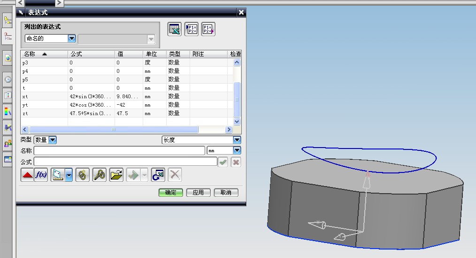This screenshot has width=476, height=258.
Task: Select expression row p3
Action: (x=127, y=63)
